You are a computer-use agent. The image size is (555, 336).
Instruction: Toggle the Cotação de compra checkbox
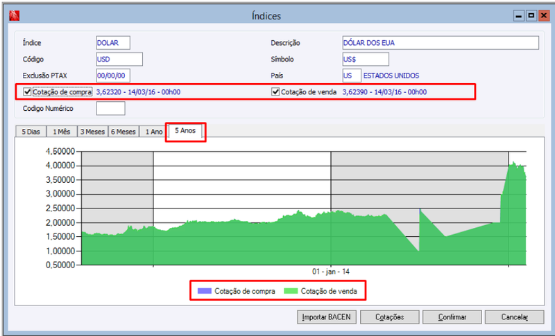point(27,92)
